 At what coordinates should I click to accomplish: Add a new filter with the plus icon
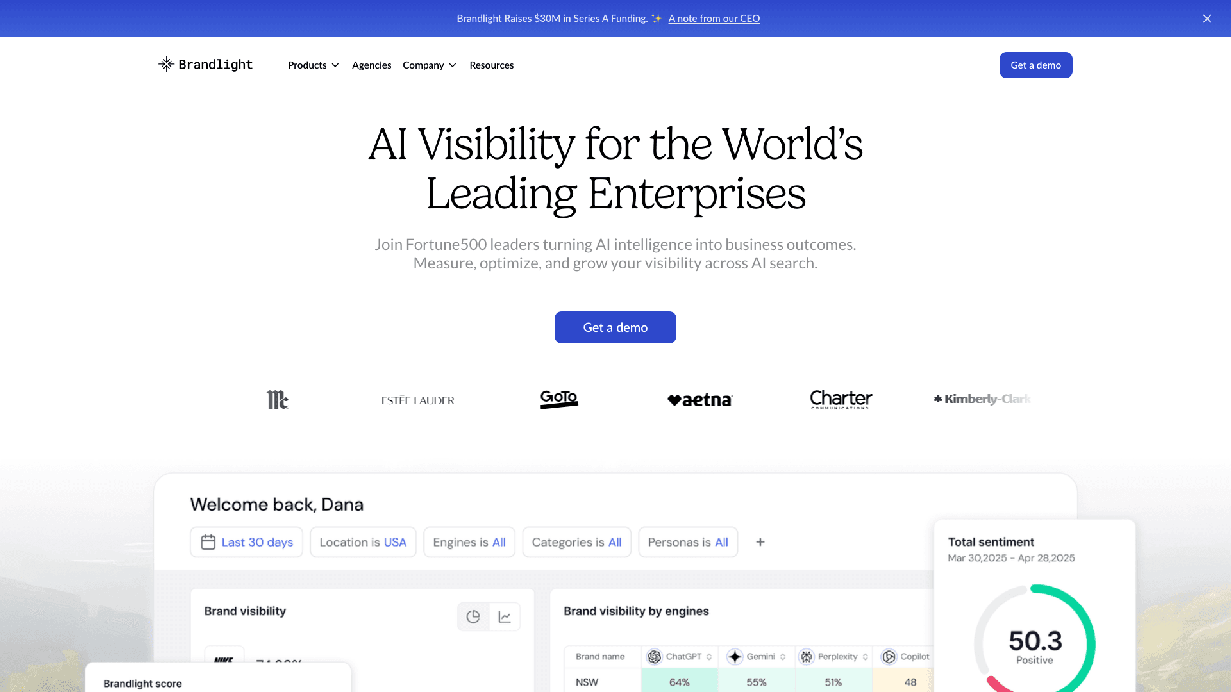click(760, 542)
